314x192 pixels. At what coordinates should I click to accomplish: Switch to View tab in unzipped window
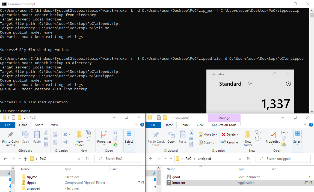(x=200, y=125)
